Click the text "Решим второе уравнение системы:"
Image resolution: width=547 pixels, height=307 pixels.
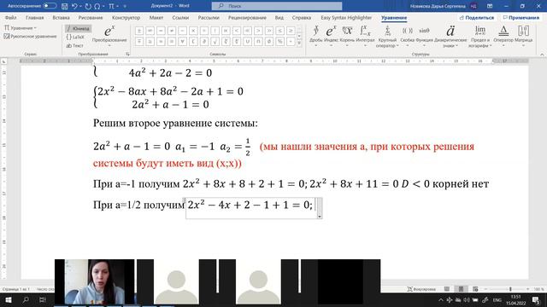(175, 123)
